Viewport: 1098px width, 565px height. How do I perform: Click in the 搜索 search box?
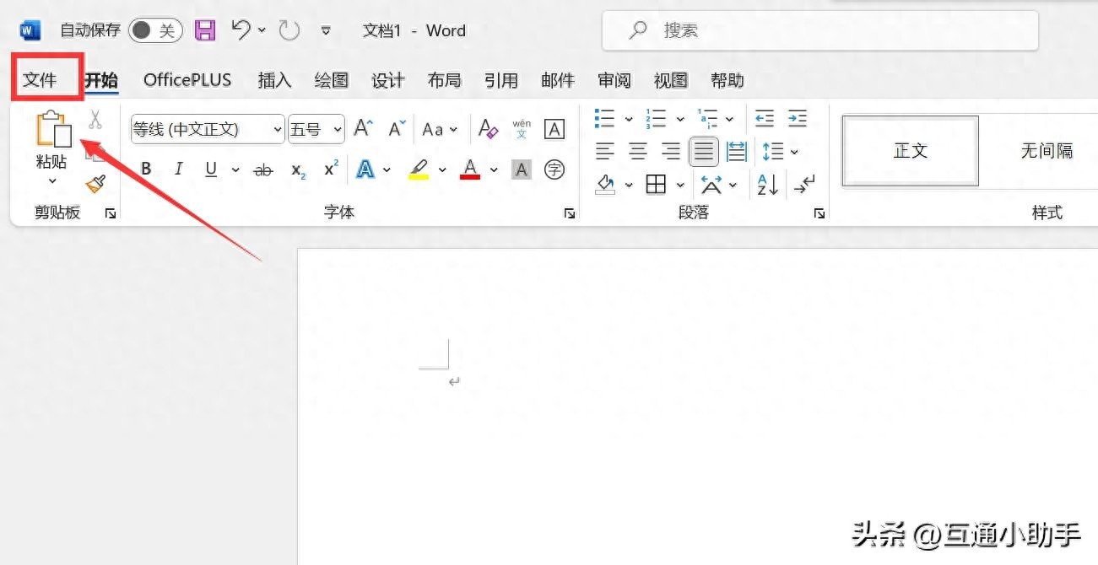pyautogui.click(x=819, y=31)
